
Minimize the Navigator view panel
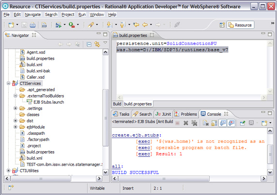99,33
